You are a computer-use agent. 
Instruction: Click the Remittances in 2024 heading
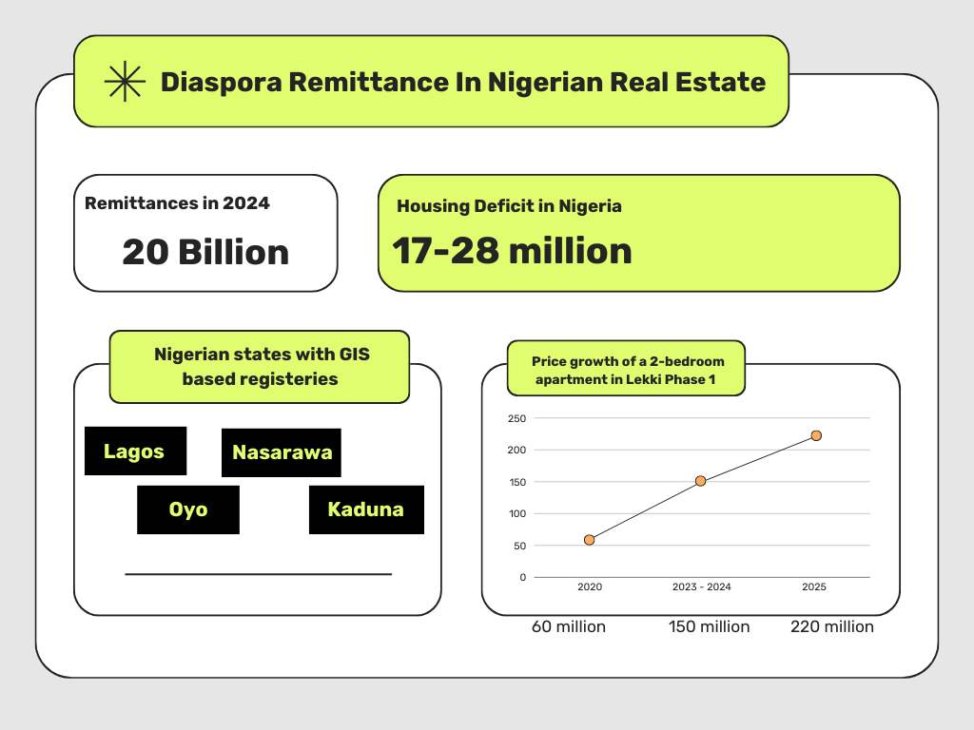[x=177, y=202]
